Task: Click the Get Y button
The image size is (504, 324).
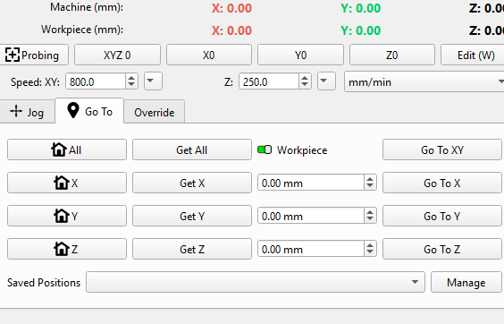Action: [192, 216]
